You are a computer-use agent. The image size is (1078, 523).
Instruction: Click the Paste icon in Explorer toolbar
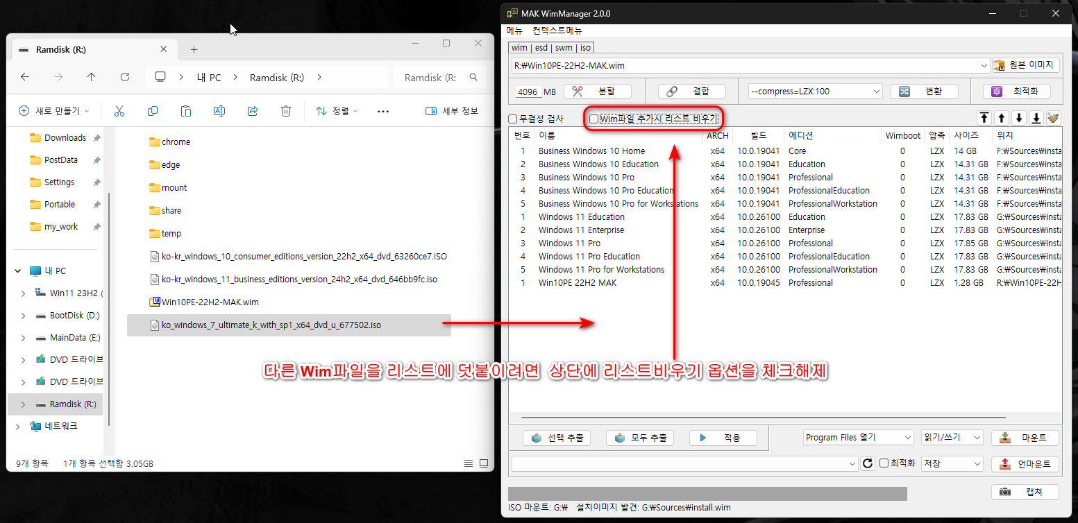186,111
